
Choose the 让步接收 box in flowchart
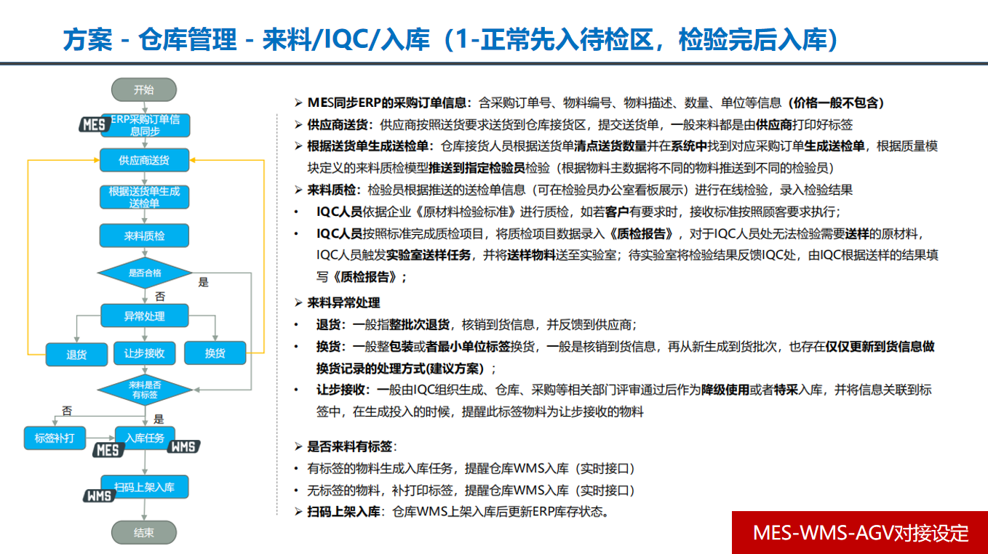tap(144, 353)
